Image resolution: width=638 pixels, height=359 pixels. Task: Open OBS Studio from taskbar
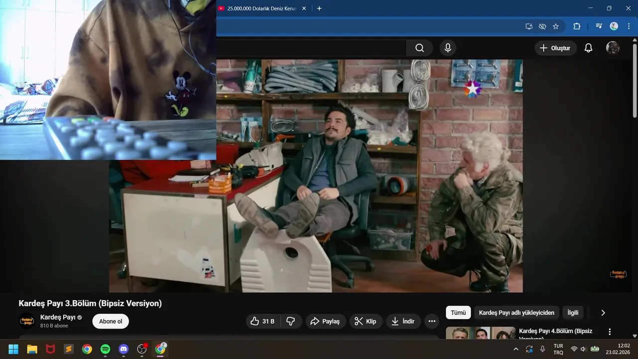(142, 349)
